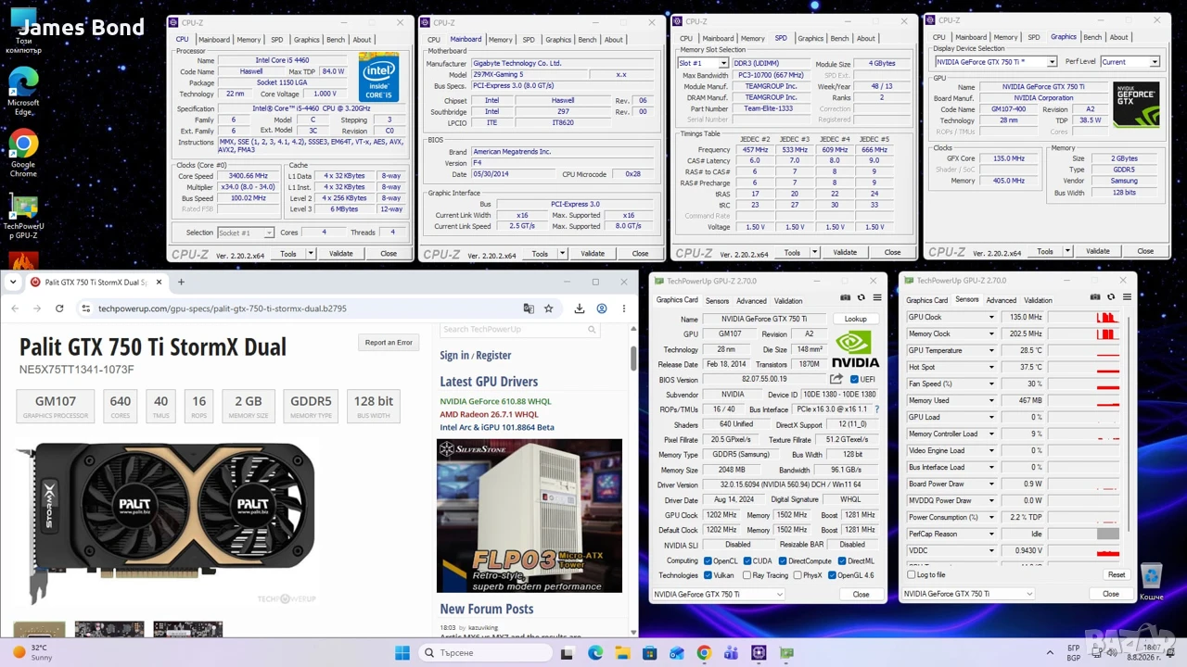Open the CPU-Z Display Device Selection dropdown

click(995, 62)
